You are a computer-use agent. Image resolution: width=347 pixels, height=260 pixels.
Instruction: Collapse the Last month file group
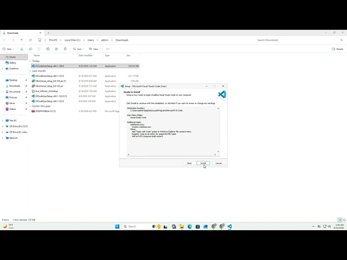(x=30, y=71)
